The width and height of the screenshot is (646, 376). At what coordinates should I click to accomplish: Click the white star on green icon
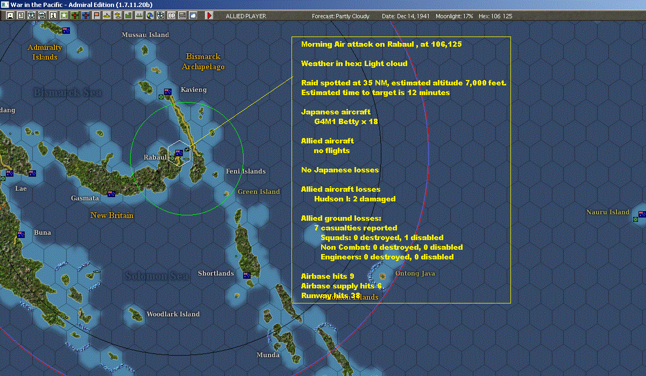click(x=64, y=16)
